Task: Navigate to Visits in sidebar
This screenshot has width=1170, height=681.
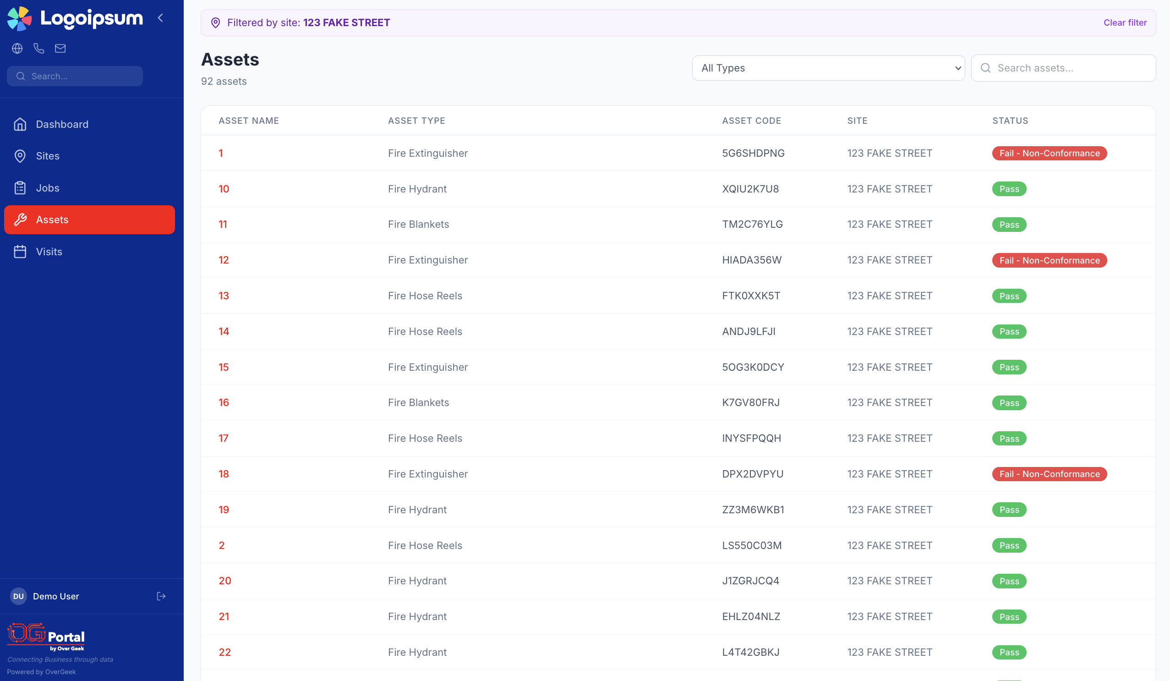Action: coord(49,252)
